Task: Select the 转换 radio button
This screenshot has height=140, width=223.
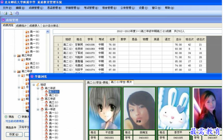Action: 19,117
